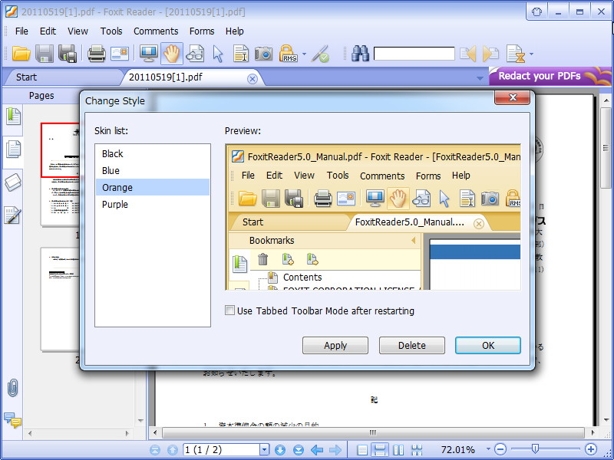The height and width of the screenshot is (460, 614).
Task: Open a file with the folder icon
Action: 21,54
